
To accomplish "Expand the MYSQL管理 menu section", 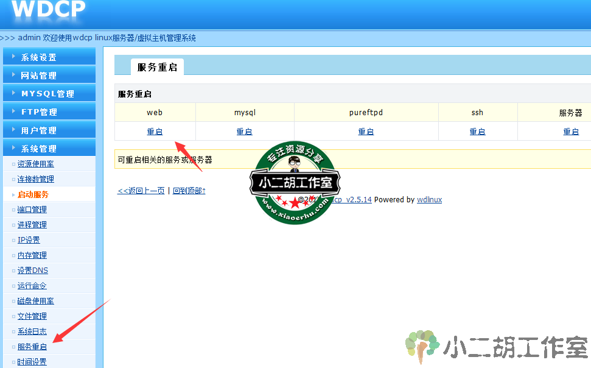I will pos(47,94).
